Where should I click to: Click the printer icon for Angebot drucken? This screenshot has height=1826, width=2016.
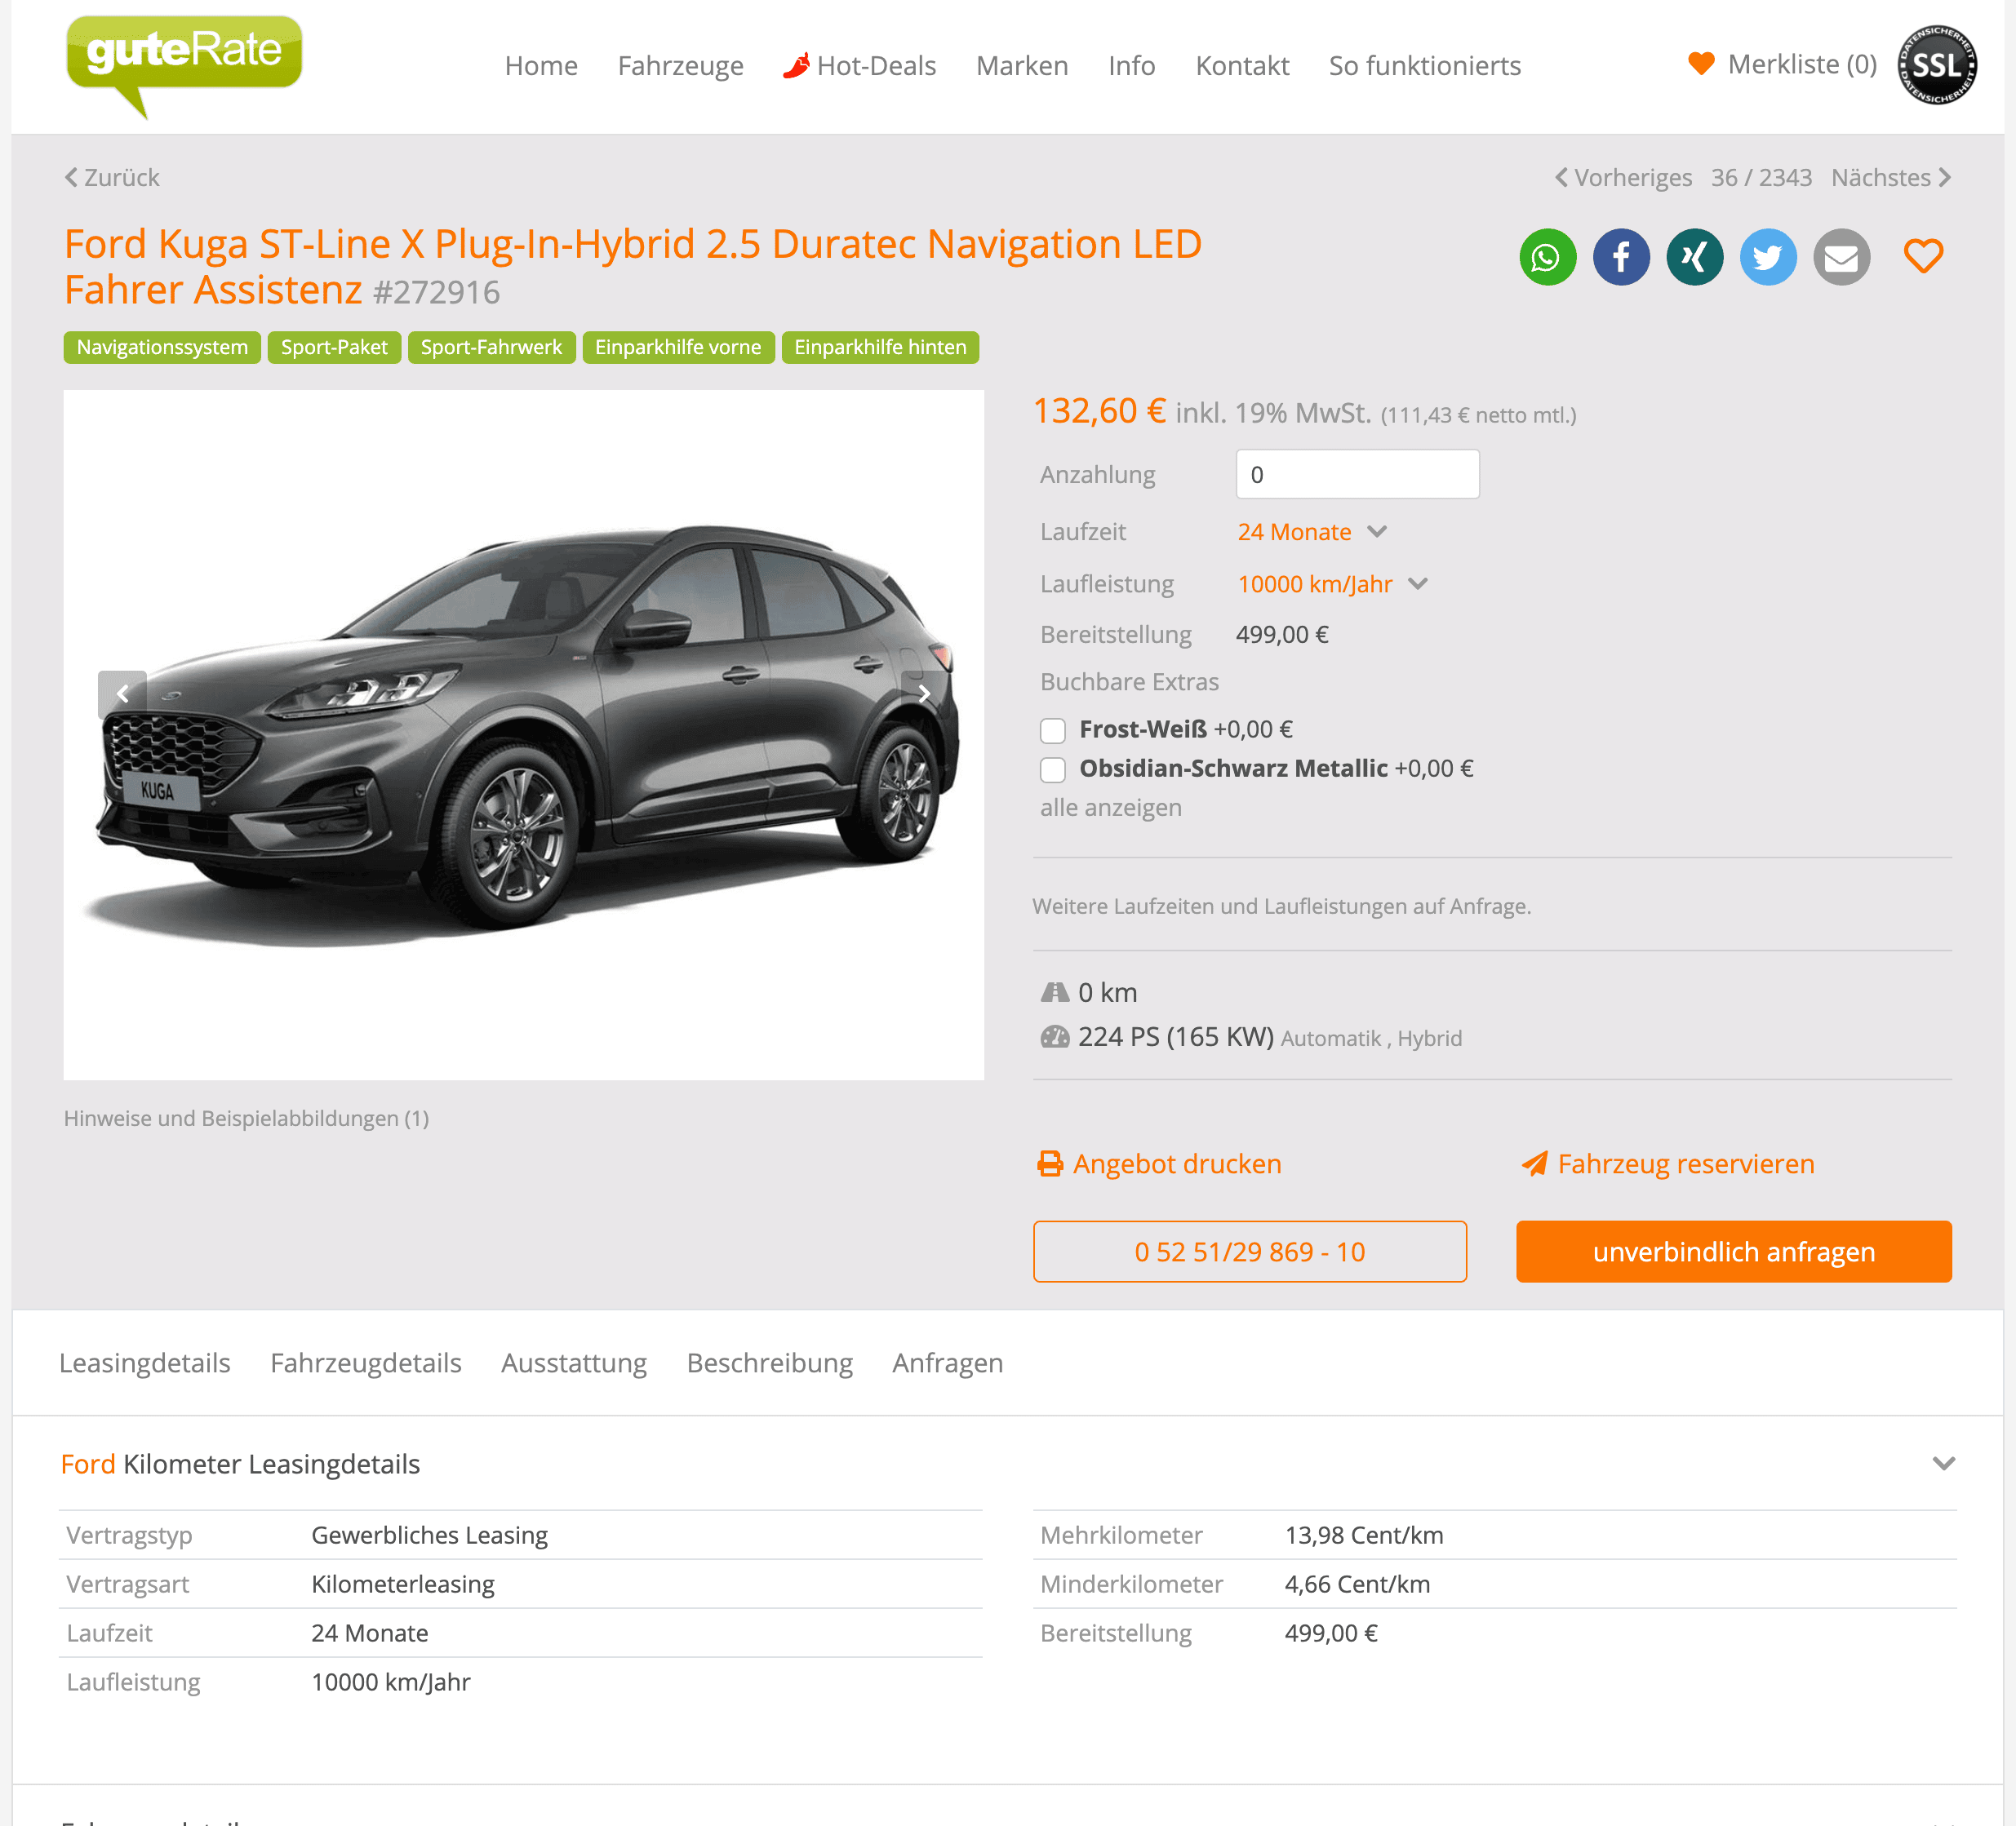pos(1050,1163)
